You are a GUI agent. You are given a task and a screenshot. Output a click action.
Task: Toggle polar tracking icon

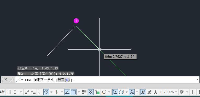click(46, 92)
